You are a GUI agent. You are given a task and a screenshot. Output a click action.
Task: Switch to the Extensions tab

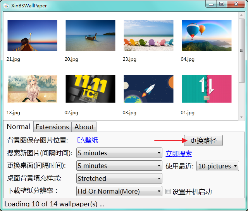pyautogui.click(x=52, y=127)
